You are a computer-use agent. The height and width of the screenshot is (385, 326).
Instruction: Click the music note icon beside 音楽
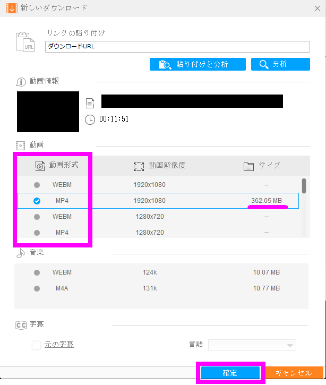pyautogui.click(x=21, y=253)
